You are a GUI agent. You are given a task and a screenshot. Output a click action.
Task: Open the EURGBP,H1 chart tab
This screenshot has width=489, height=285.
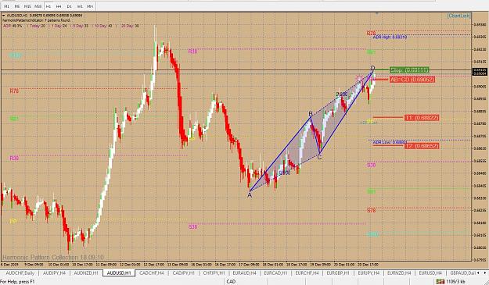pos(338,273)
